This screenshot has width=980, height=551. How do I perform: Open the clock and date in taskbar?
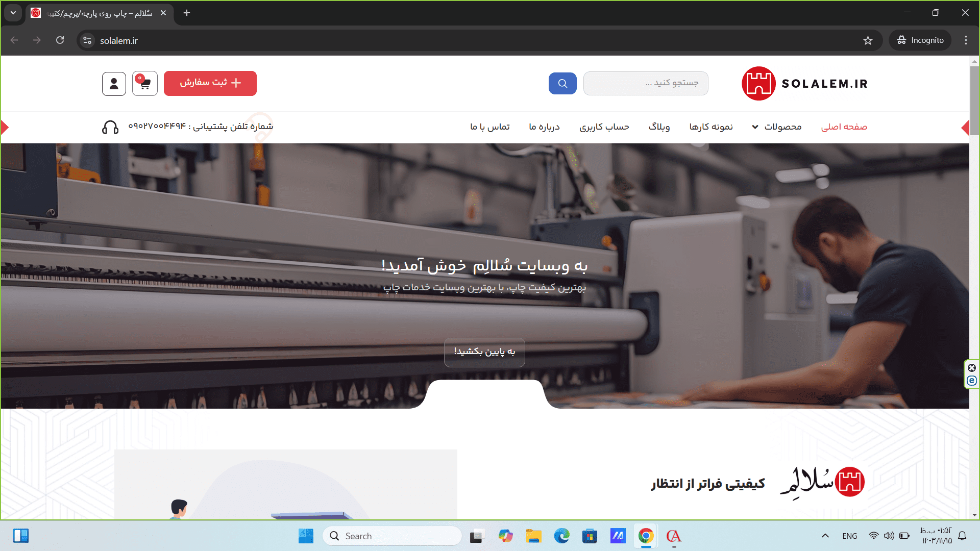click(x=936, y=536)
